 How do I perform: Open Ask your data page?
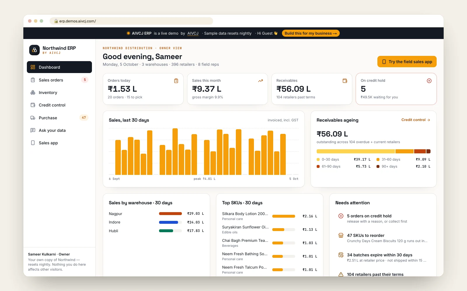tap(59, 130)
